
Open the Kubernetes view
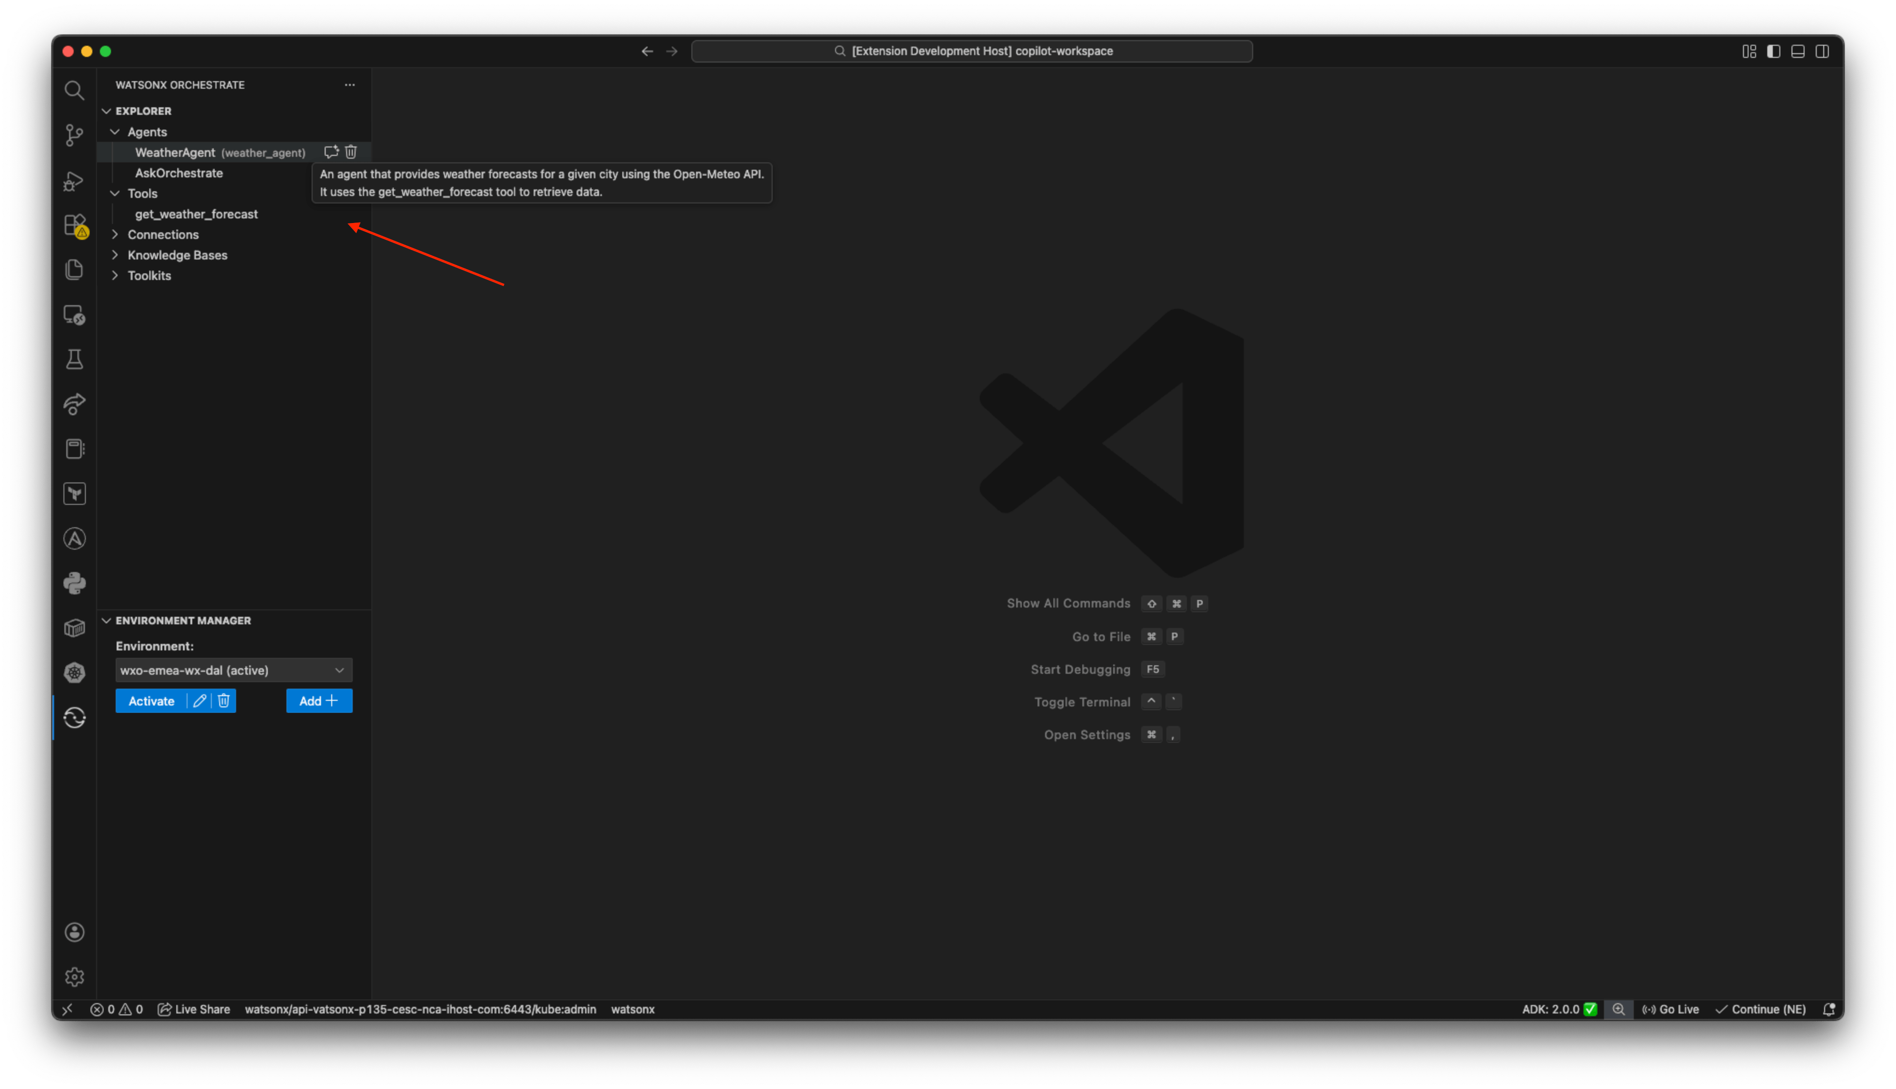(74, 672)
